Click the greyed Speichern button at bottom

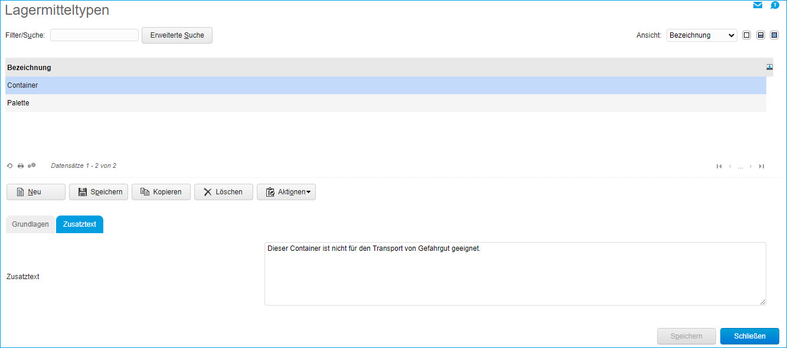click(x=687, y=336)
